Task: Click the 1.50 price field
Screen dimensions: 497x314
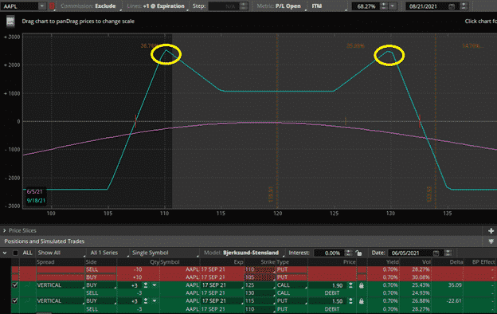Action: [x=328, y=300]
